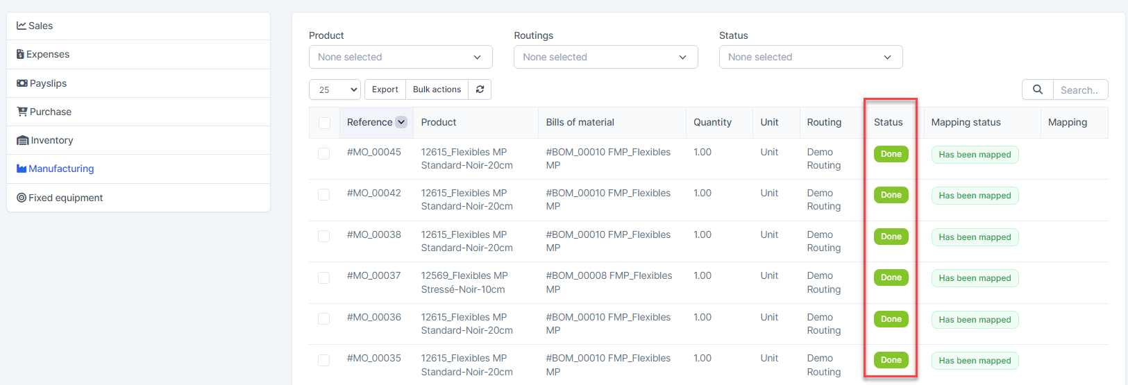
Task: Select the row checkbox for #MO_00037
Action: (324, 277)
